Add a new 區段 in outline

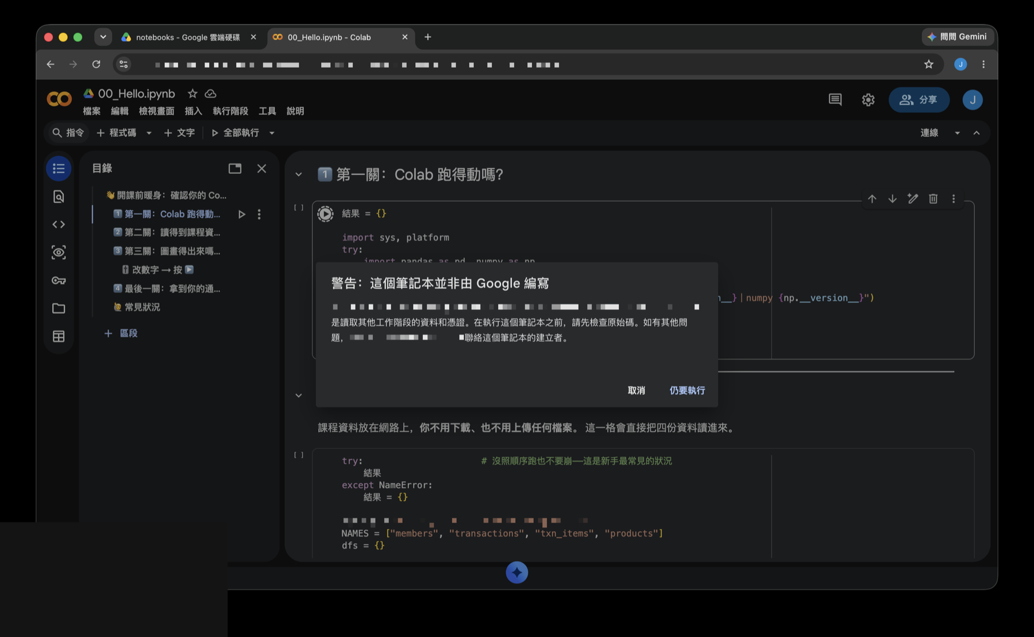121,333
